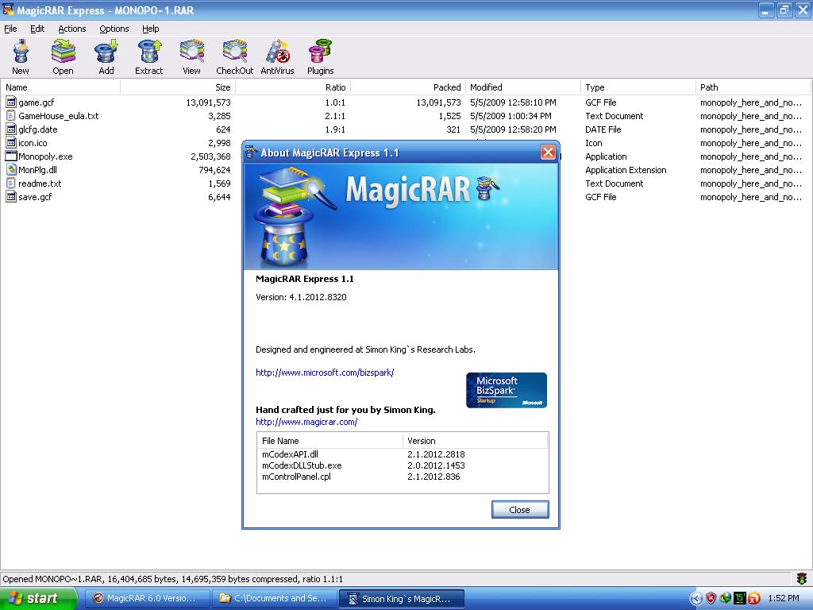813x610 pixels.
Task: Switch to Simon King's MagicR... taskbar item
Action: point(402,599)
